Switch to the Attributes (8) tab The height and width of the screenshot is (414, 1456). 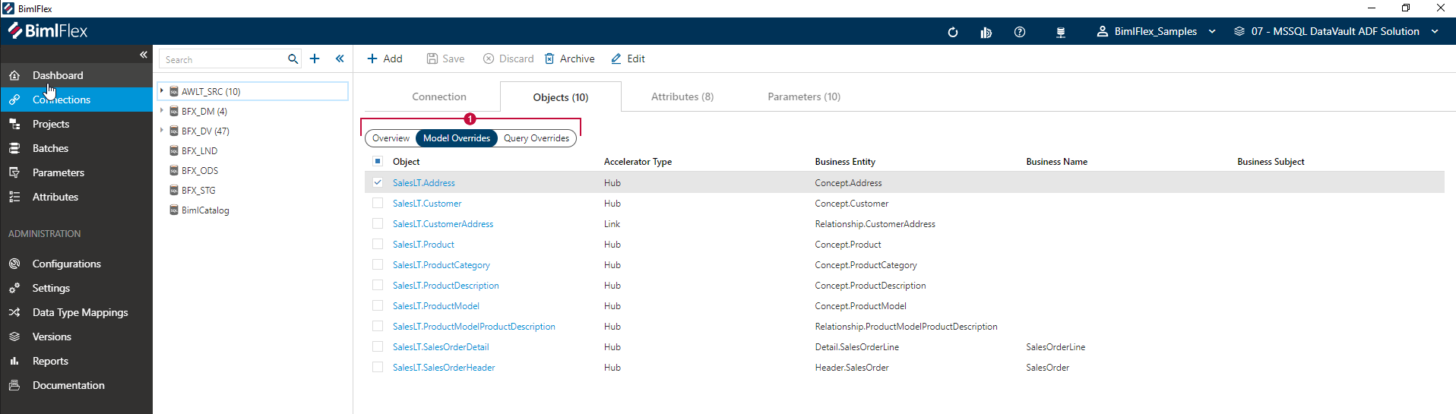682,96
